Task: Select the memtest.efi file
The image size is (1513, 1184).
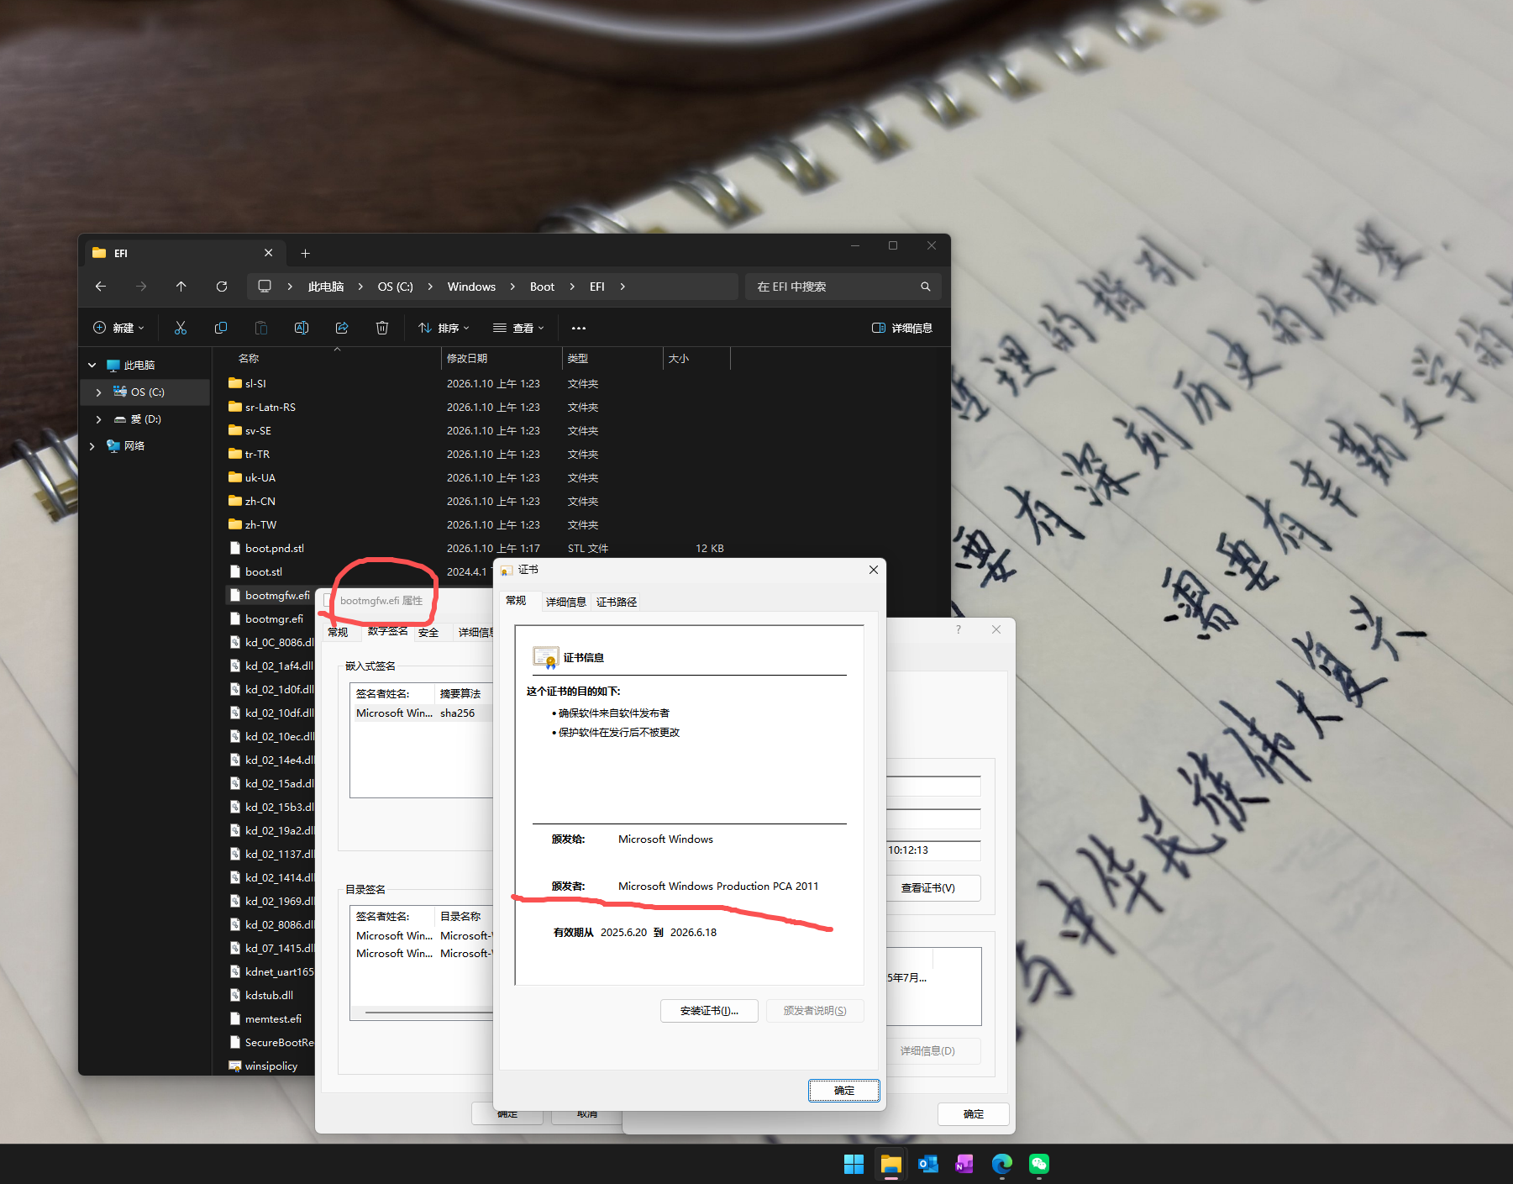Action: [273, 1019]
